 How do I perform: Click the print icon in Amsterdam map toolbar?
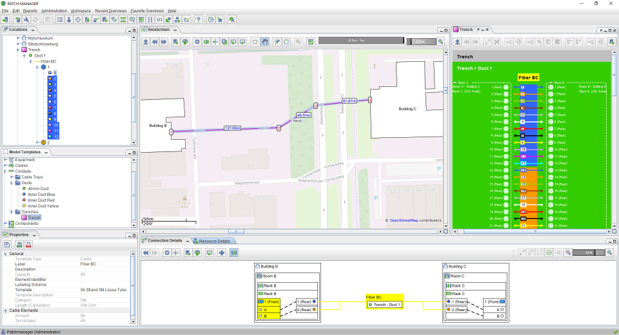tap(186, 42)
